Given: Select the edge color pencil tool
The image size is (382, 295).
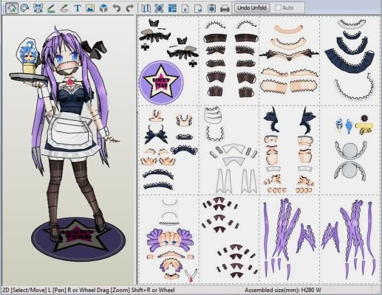Looking at the screenshot, I should (51, 8).
